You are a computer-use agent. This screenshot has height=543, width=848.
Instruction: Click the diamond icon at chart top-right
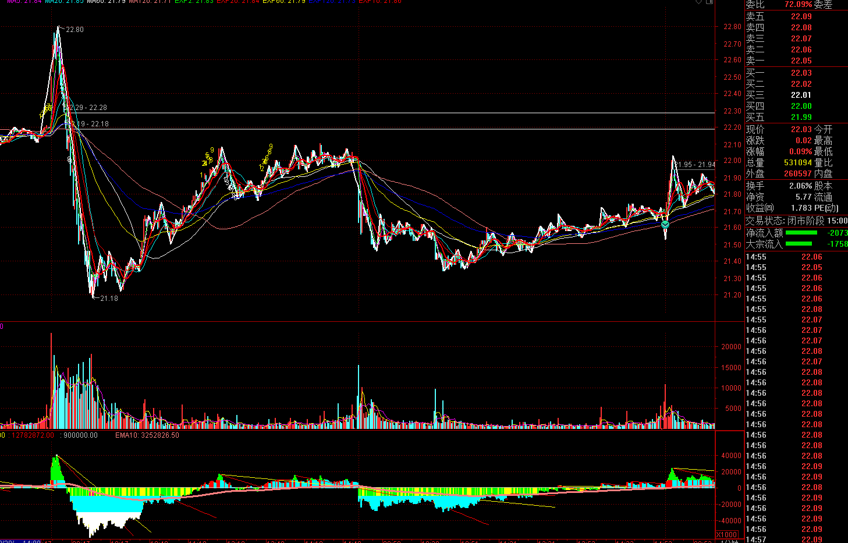coord(699,2)
